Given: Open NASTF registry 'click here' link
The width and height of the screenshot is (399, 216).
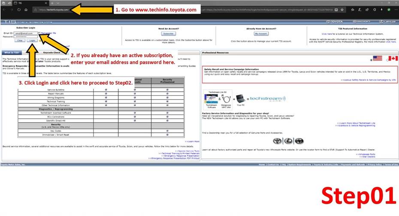Looking at the screenshot, I should point(391,42).
